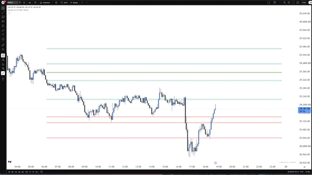This screenshot has height=175, width=312.
Task: Select the 6M date range
Action: coord(23,172)
